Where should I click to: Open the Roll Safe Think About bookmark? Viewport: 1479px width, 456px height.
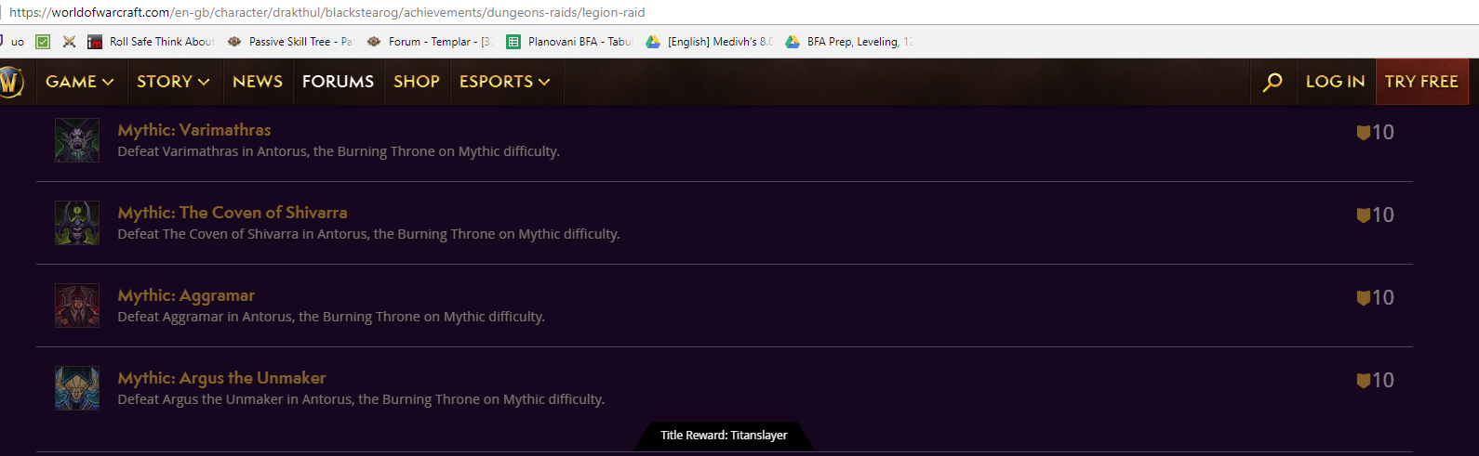pyautogui.click(x=151, y=42)
